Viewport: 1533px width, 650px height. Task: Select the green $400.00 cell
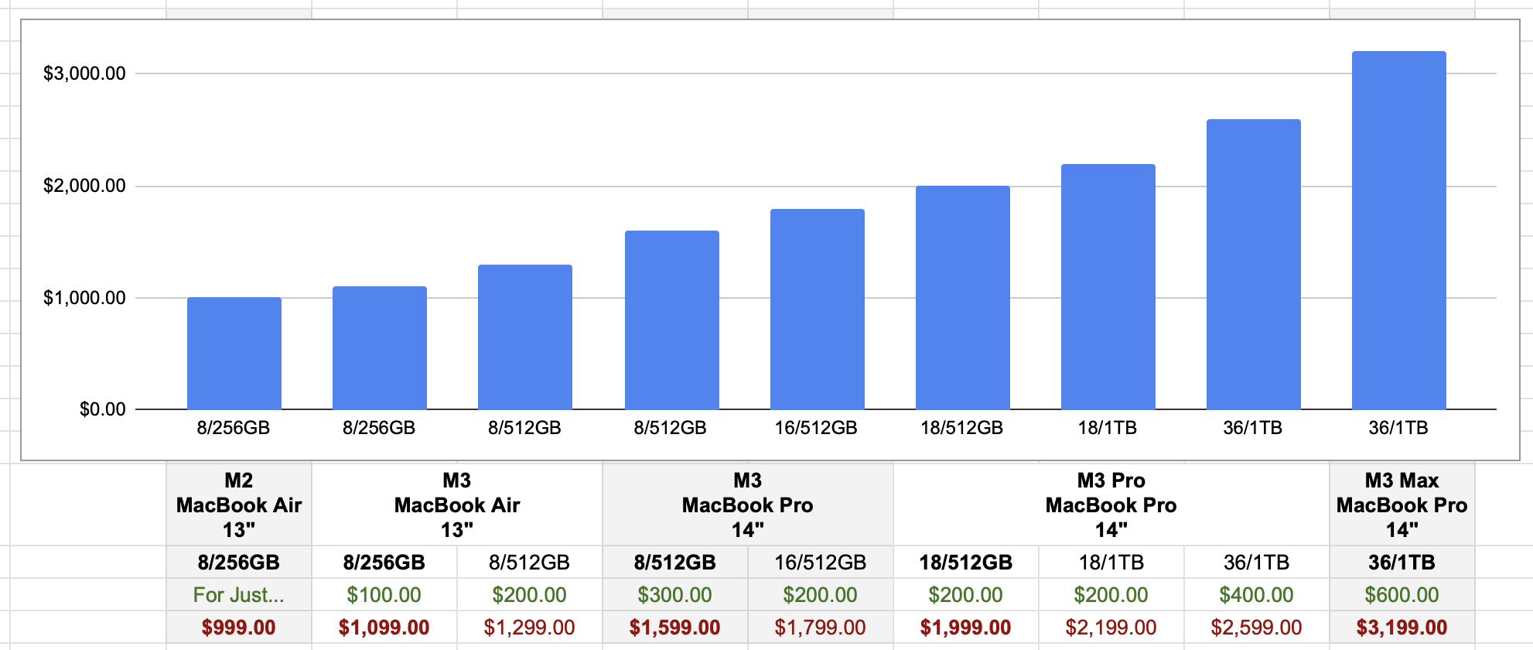pyautogui.click(x=1257, y=595)
